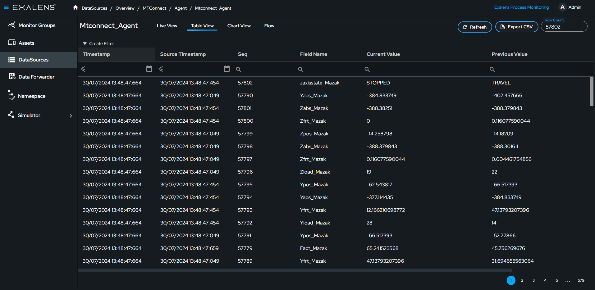595x290 pixels.
Task: Click seq 57790 cell
Action: click(245, 96)
